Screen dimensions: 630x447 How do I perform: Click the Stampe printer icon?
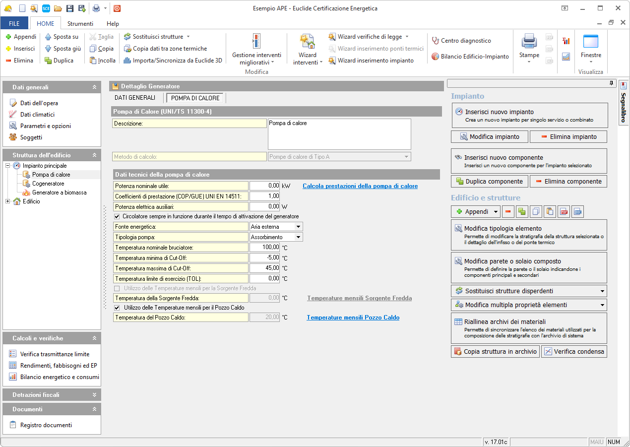tap(529, 42)
